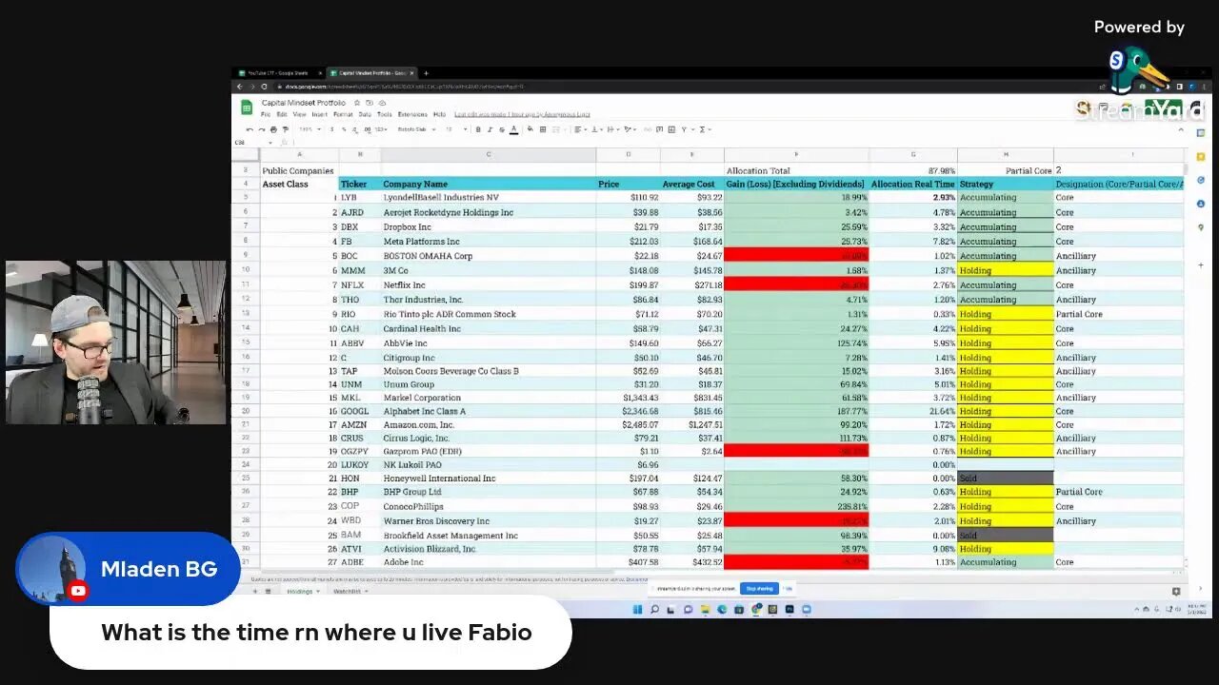Screen dimensions: 1219x685
Task: Decrease decimal places
Action: 355,129
